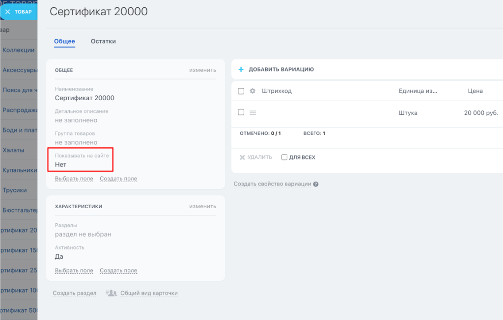The height and width of the screenshot is (320, 503).
Task: Click the question mark help icon
Action: point(316,185)
